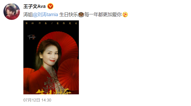Click the heart-face kiss emoji
Screen dimensions: 191x106
[125, 15]
